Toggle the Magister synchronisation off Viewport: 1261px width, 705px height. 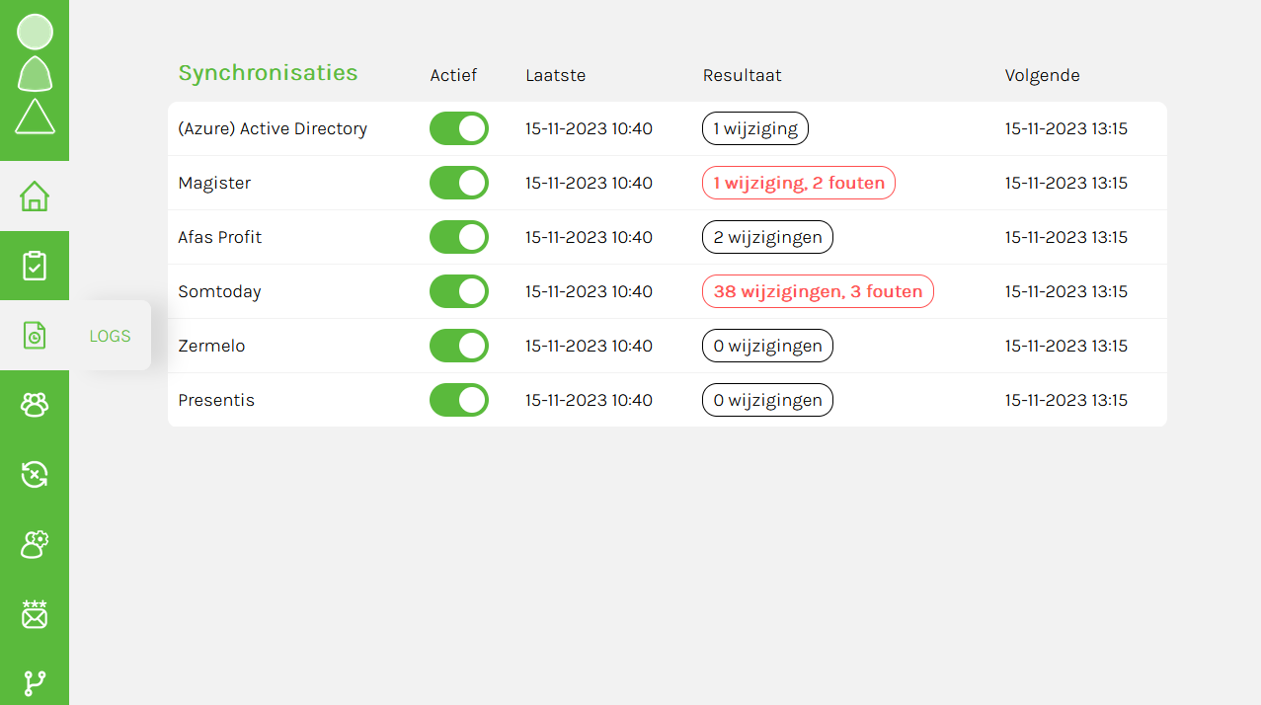[459, 183]
